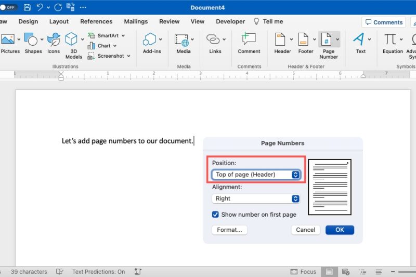
Task: Insert a Chart
Action: (x=99, y=46)
